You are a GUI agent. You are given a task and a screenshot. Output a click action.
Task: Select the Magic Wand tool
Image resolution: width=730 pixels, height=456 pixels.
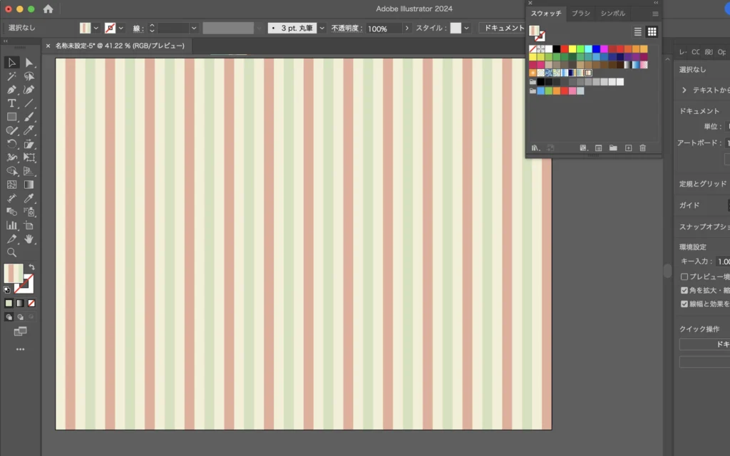click(12, 76)
